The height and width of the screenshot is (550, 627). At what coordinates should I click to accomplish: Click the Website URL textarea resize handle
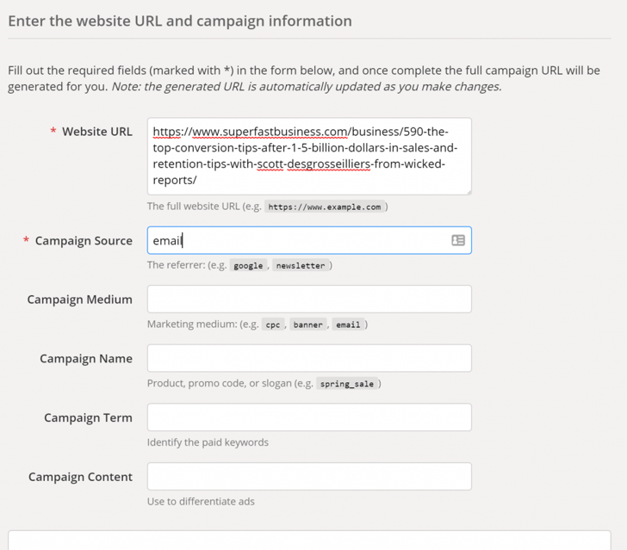tap(469, 192)
